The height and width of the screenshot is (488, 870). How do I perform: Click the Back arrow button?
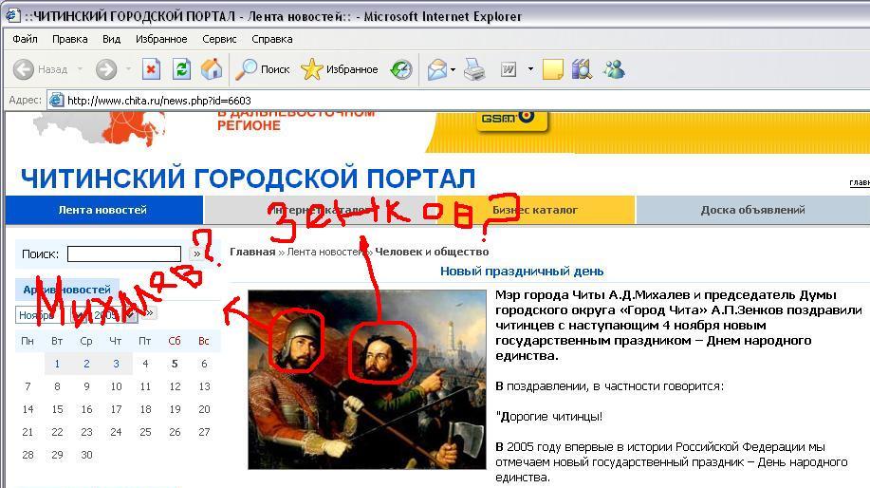[24, 70]
